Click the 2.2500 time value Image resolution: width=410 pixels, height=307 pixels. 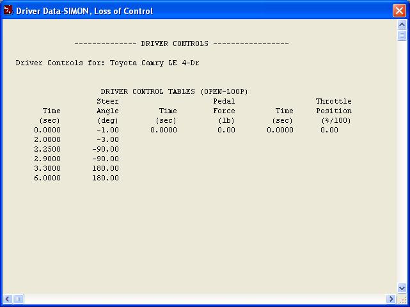[47, 149]
